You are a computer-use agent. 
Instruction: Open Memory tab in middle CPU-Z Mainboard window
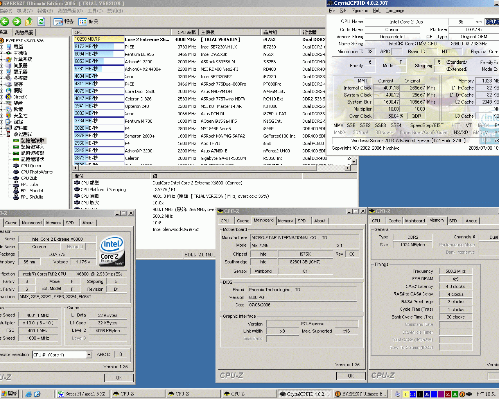pos(285,221)
